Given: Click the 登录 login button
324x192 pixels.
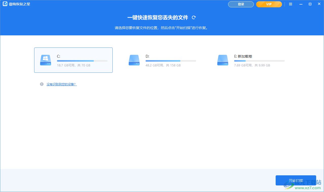Looking at the screenshot, I should click(241, 4).
